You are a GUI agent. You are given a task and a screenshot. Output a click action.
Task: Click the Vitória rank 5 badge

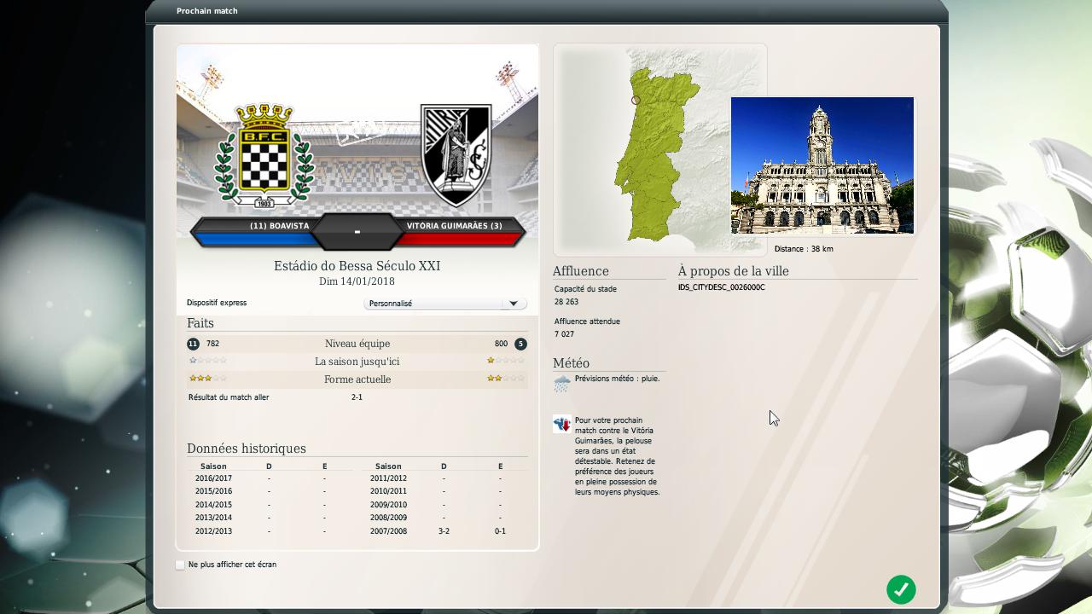pyautogui.click(x=520, y=344)
